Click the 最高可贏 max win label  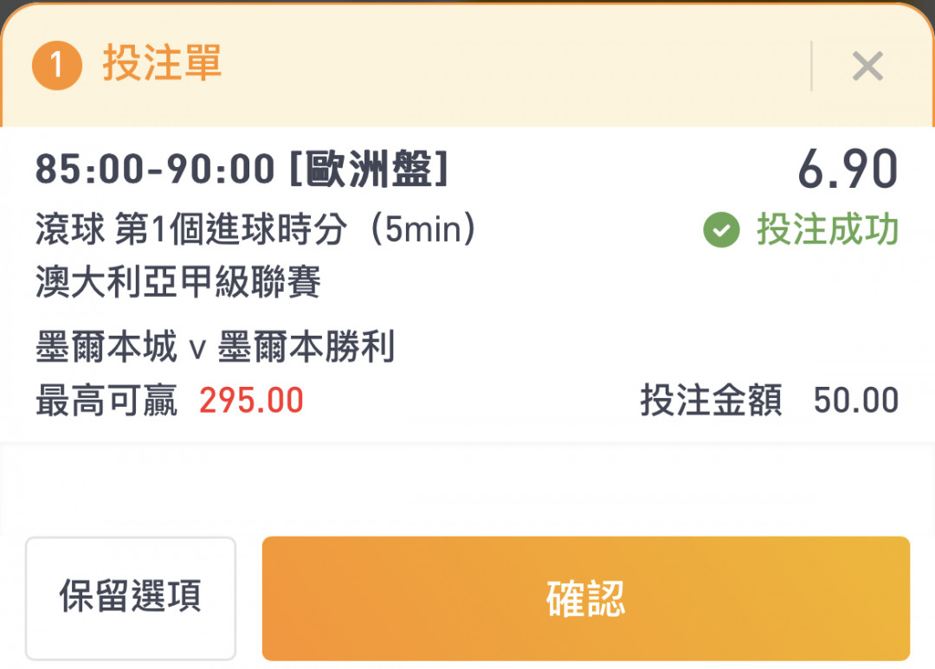[106, 400]
